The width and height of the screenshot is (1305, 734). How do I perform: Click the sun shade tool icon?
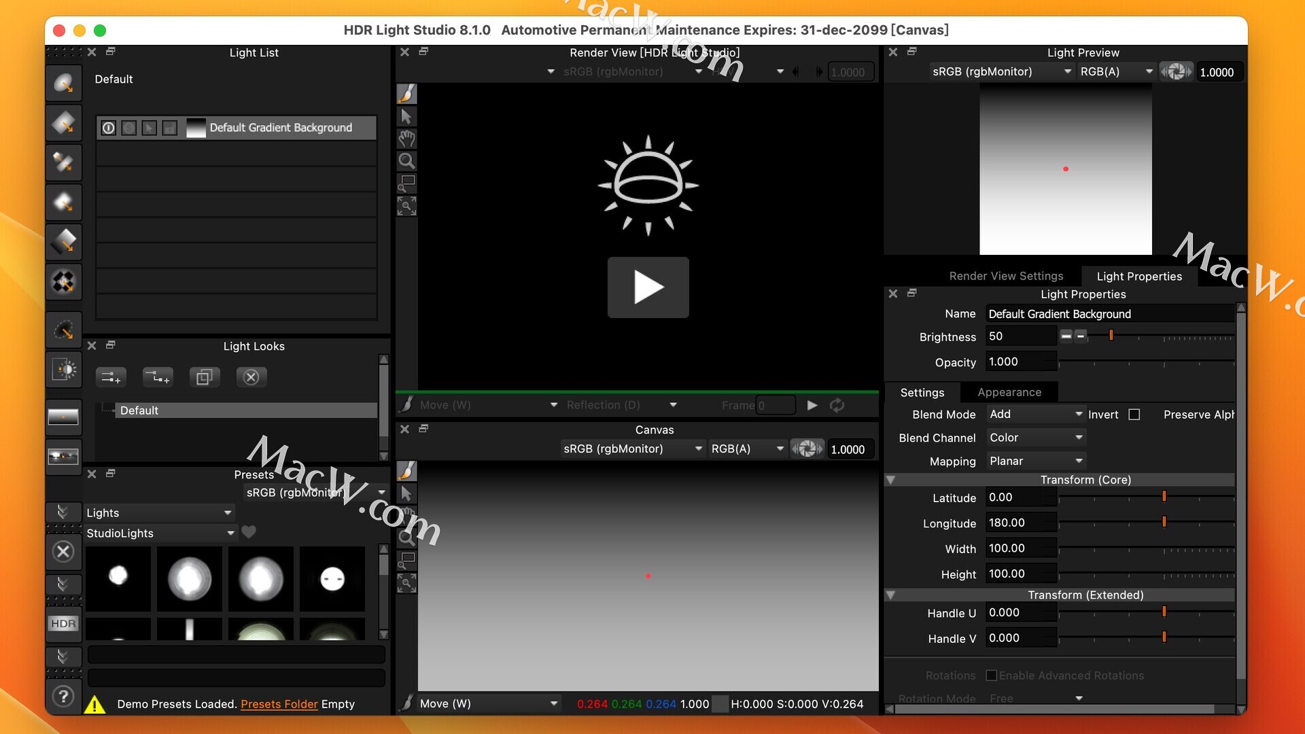(x=64, y=370)
